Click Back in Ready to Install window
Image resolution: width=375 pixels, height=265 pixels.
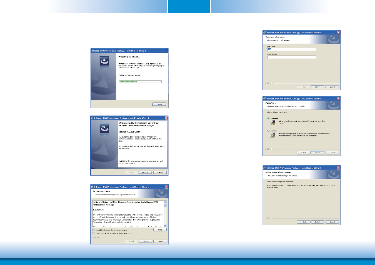click(304, 222)
